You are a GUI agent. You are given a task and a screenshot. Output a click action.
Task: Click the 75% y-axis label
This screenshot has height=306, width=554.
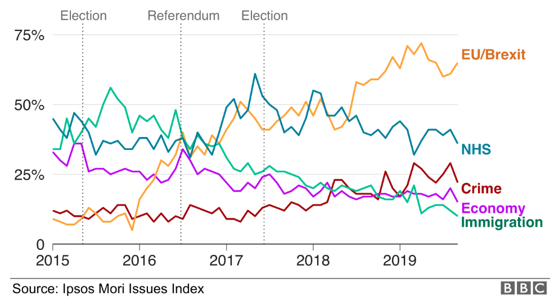point(29,35)
